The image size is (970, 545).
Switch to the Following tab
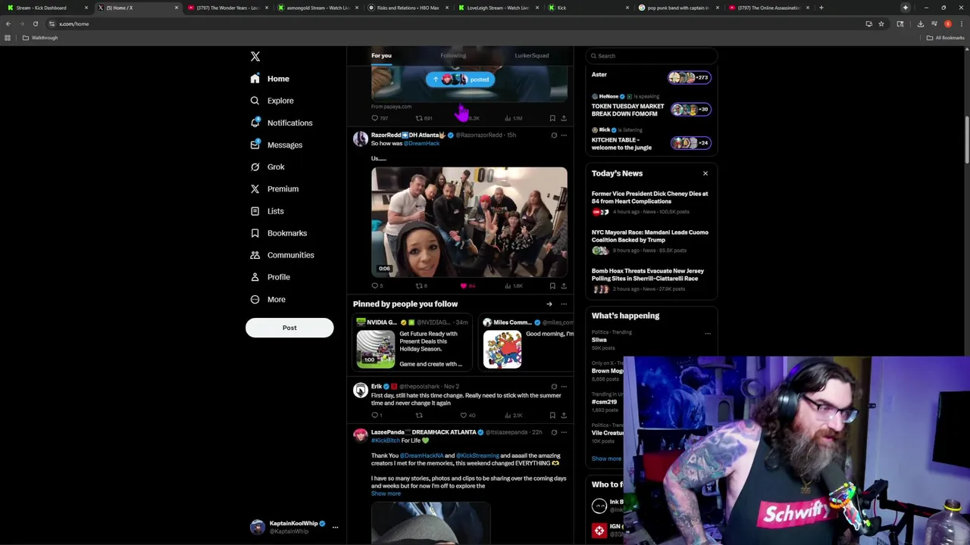[x=453, y=55]
